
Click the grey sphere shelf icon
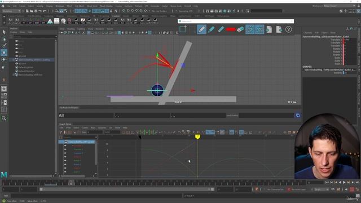[63, 21]
